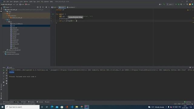Click the green run gutter icon beside main

53,14
